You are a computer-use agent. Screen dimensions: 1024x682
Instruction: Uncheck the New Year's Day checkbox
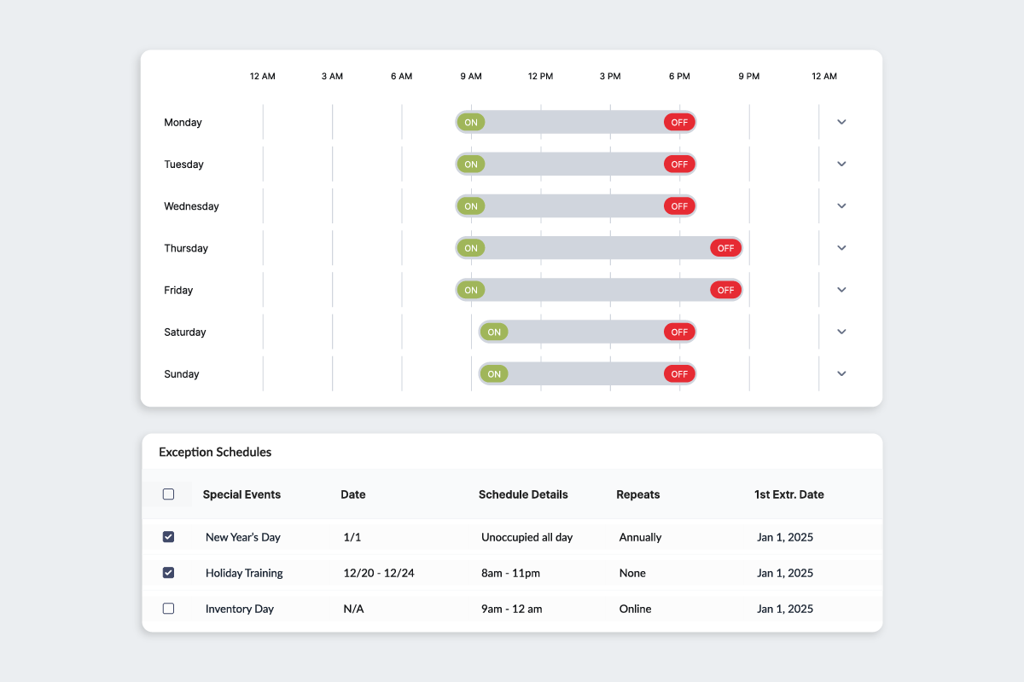[168, 537]
